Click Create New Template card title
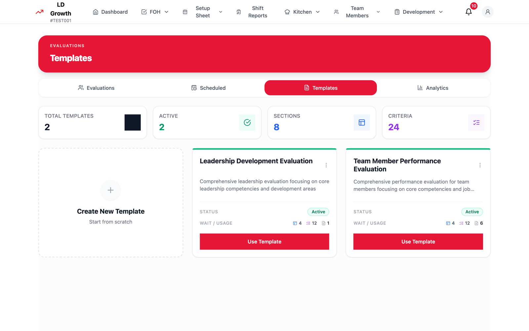The height and width of the screenshot is (331, 529). tap(111, 211)
